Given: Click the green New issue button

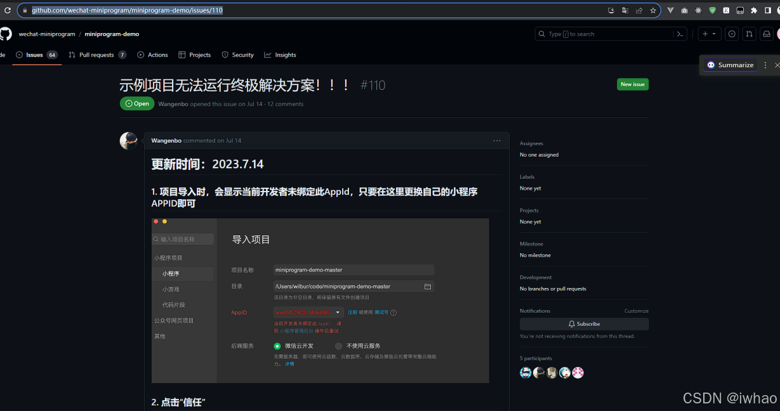Looking at the screenshot, I should (x=633, y=84).
